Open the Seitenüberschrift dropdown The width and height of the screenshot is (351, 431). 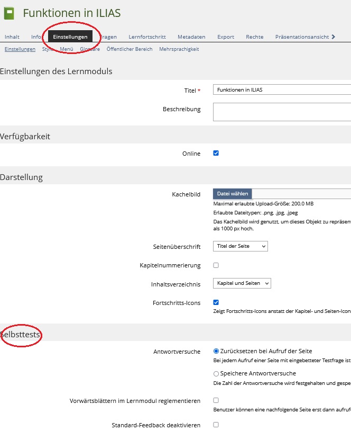click(241, 246)
